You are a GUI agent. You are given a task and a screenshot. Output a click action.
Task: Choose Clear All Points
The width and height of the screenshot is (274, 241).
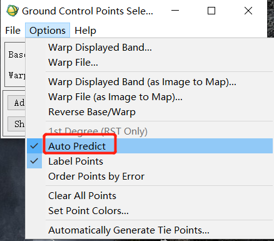(x=150, y=196)
